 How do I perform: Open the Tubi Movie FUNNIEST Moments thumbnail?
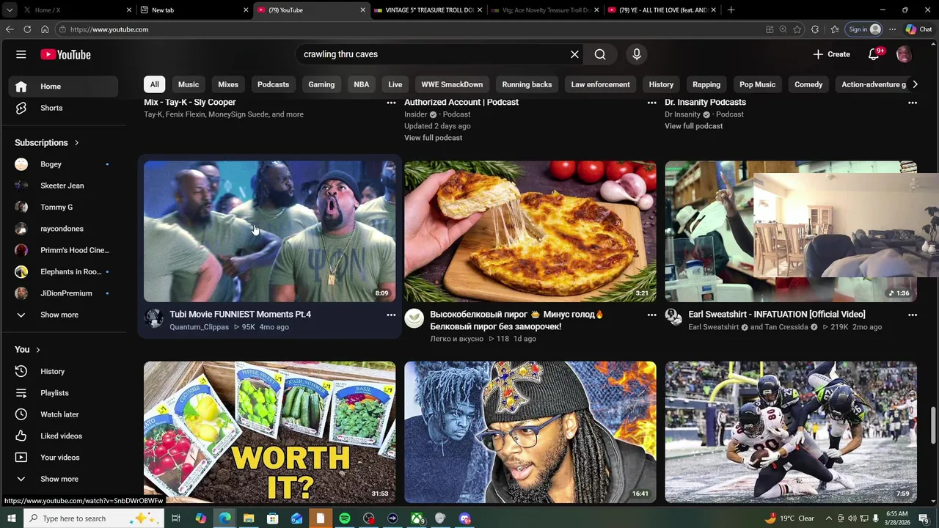point(269,231)
